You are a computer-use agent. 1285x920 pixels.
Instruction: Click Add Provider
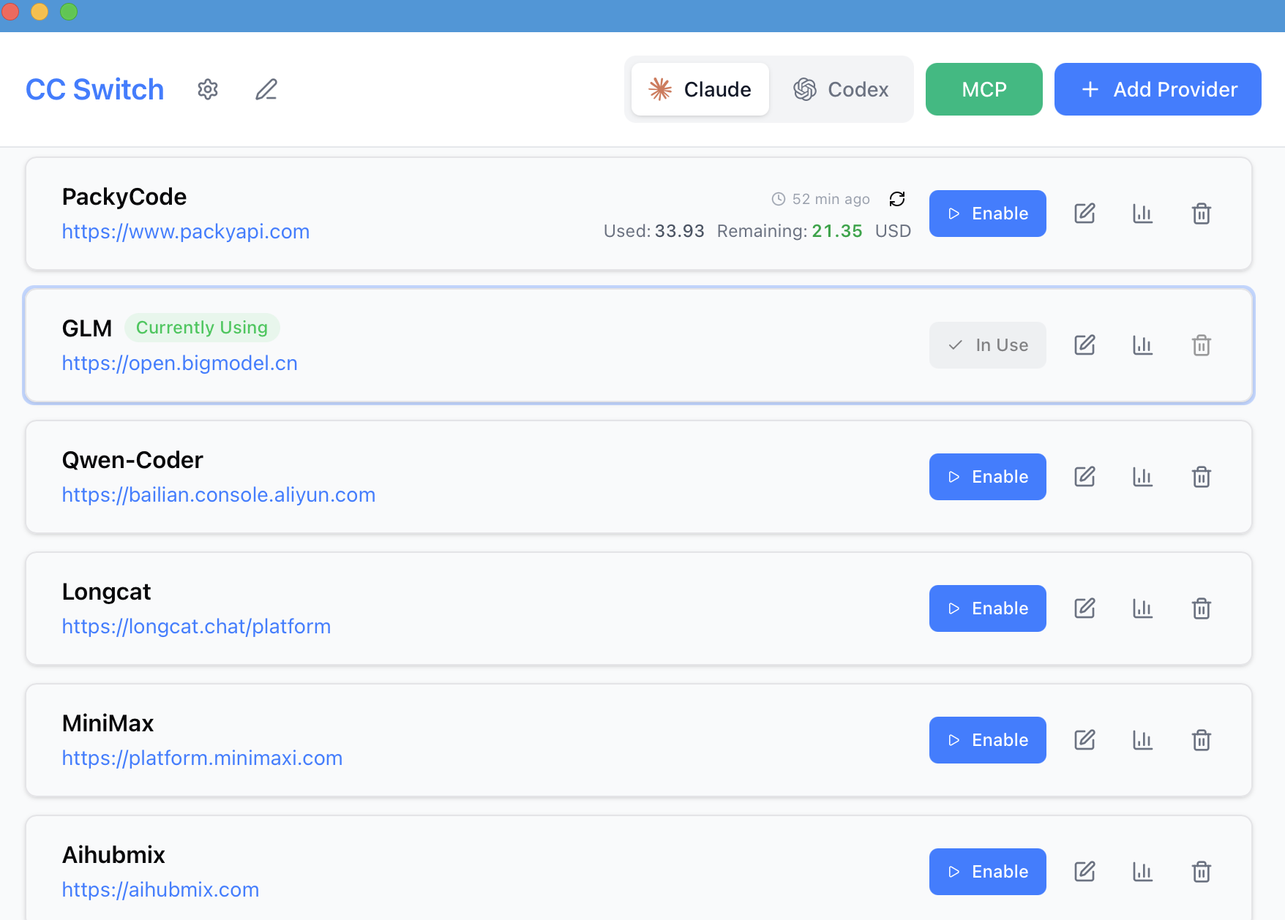tap(1158, 89)
